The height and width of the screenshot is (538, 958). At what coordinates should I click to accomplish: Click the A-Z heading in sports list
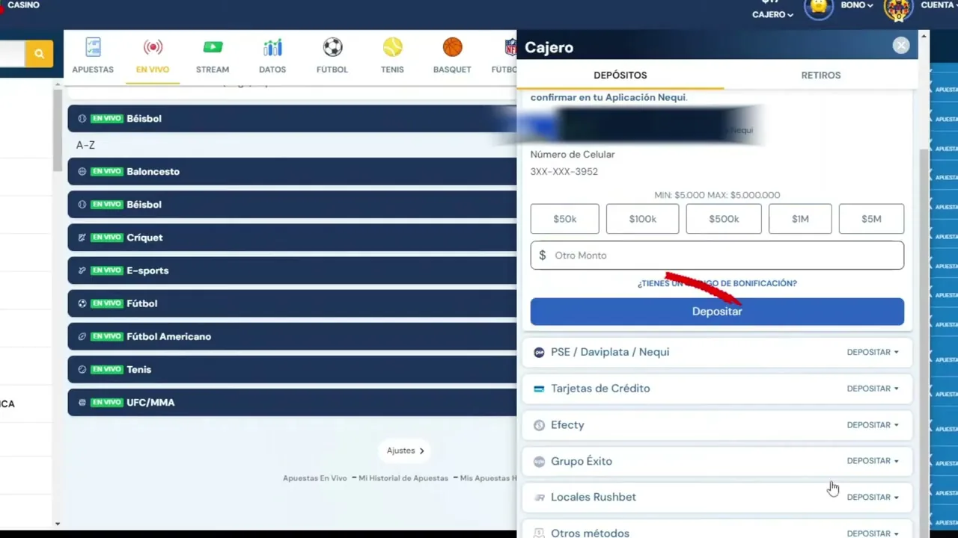coord(85,145)
